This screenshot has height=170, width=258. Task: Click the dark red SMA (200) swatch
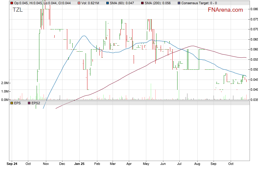point(142,3)
